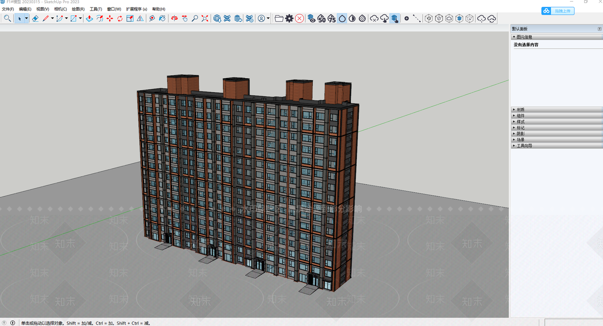Pick the Scale tool
The width and height of the screenshot is (603, 326).
[130, 18]
